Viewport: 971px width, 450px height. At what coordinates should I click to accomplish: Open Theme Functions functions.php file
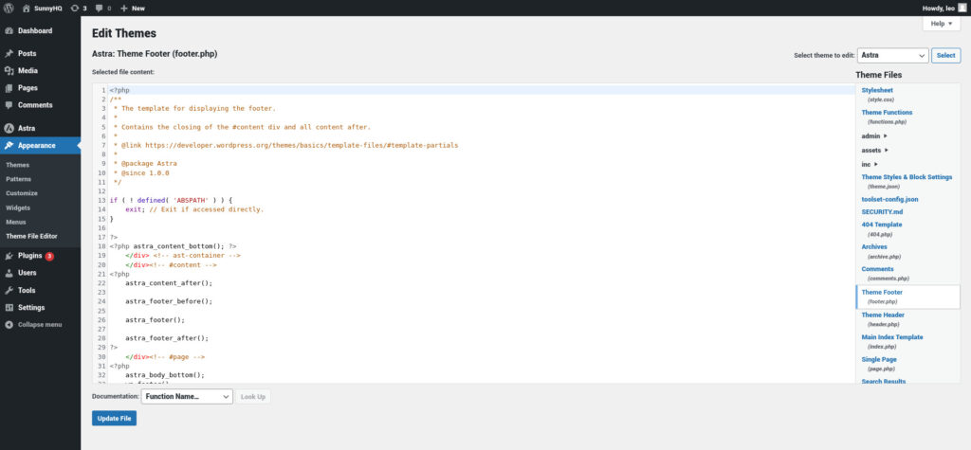tap(887, 117)
